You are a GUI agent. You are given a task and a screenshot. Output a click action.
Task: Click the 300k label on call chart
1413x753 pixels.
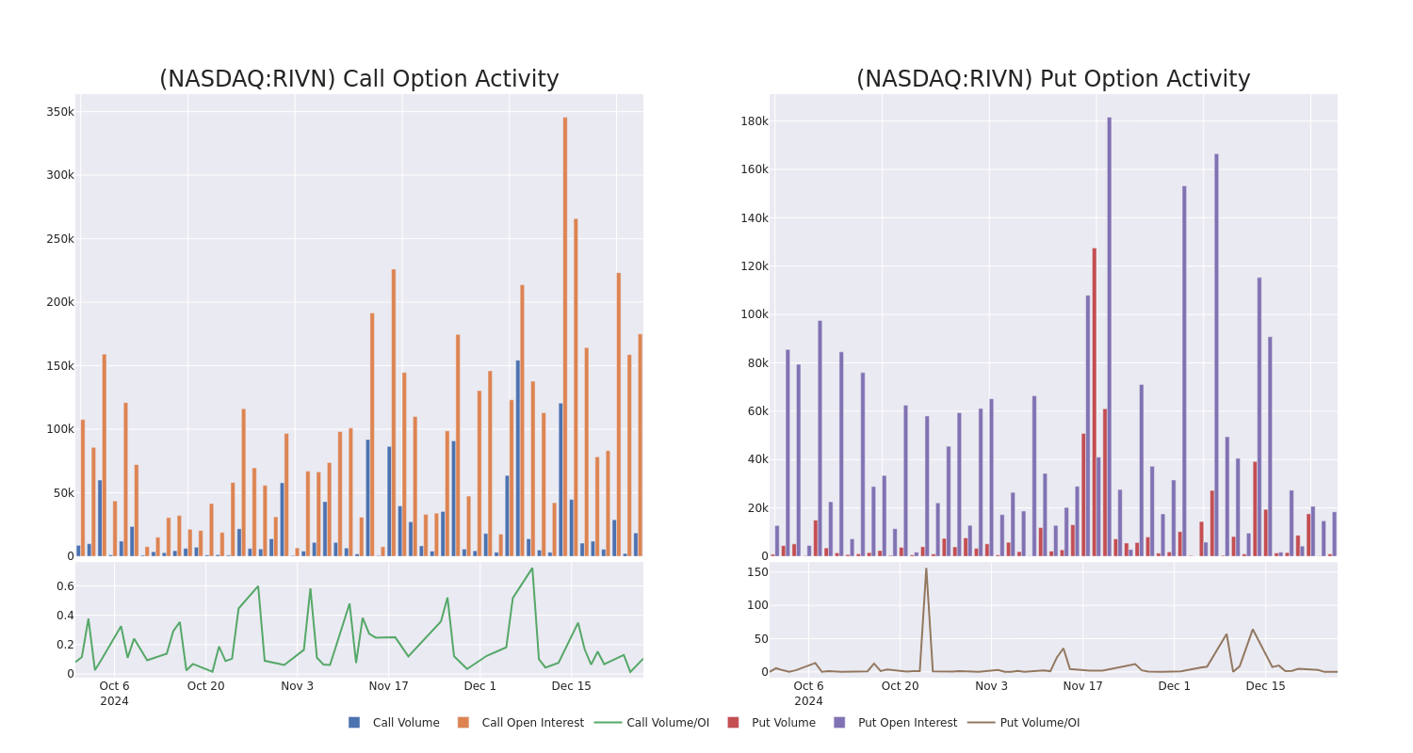tap(59, 175)
